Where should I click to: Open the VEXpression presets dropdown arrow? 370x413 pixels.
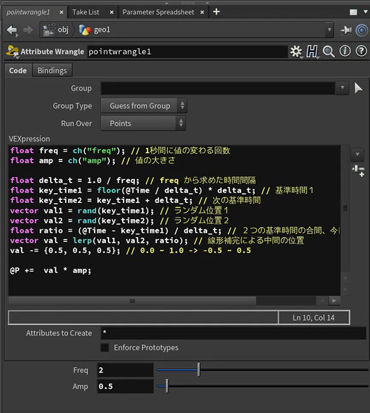pyautogui.click(x=357, y=154)
